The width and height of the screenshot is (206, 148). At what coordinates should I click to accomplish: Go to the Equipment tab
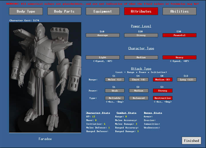coord(103,11)
